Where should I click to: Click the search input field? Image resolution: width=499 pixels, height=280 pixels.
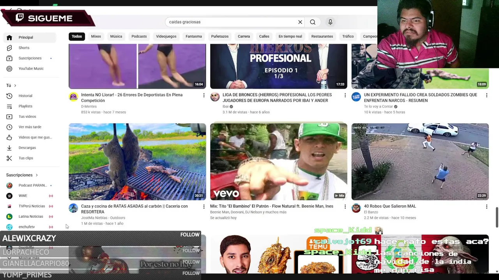(230, 22)
